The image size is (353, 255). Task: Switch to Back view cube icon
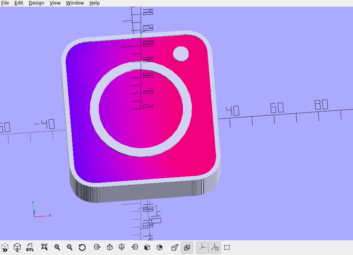tap(160, 247)
